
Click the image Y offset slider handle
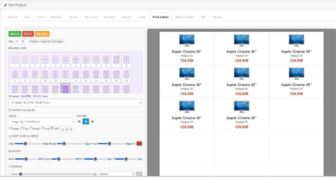coord(126,159)
